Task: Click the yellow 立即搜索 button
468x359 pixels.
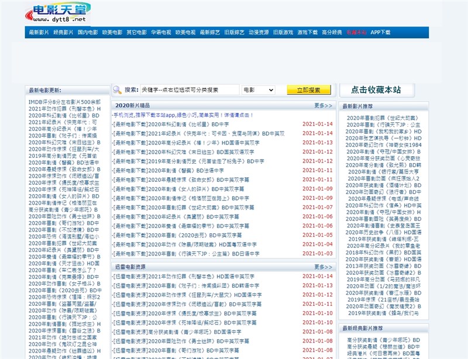Action: point(309,90)
